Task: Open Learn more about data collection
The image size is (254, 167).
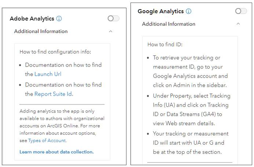Action: pos(56,152)
